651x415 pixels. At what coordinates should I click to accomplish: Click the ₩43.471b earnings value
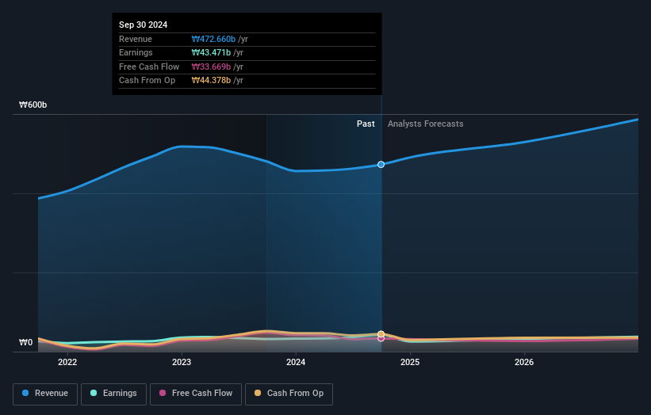click(211, 52)
